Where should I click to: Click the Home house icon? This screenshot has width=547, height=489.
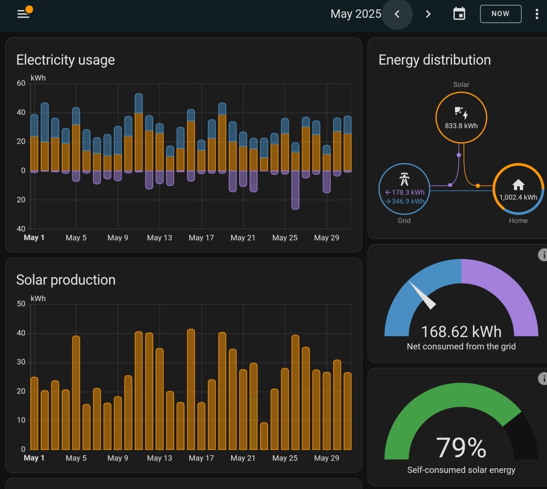pos(518,185)
